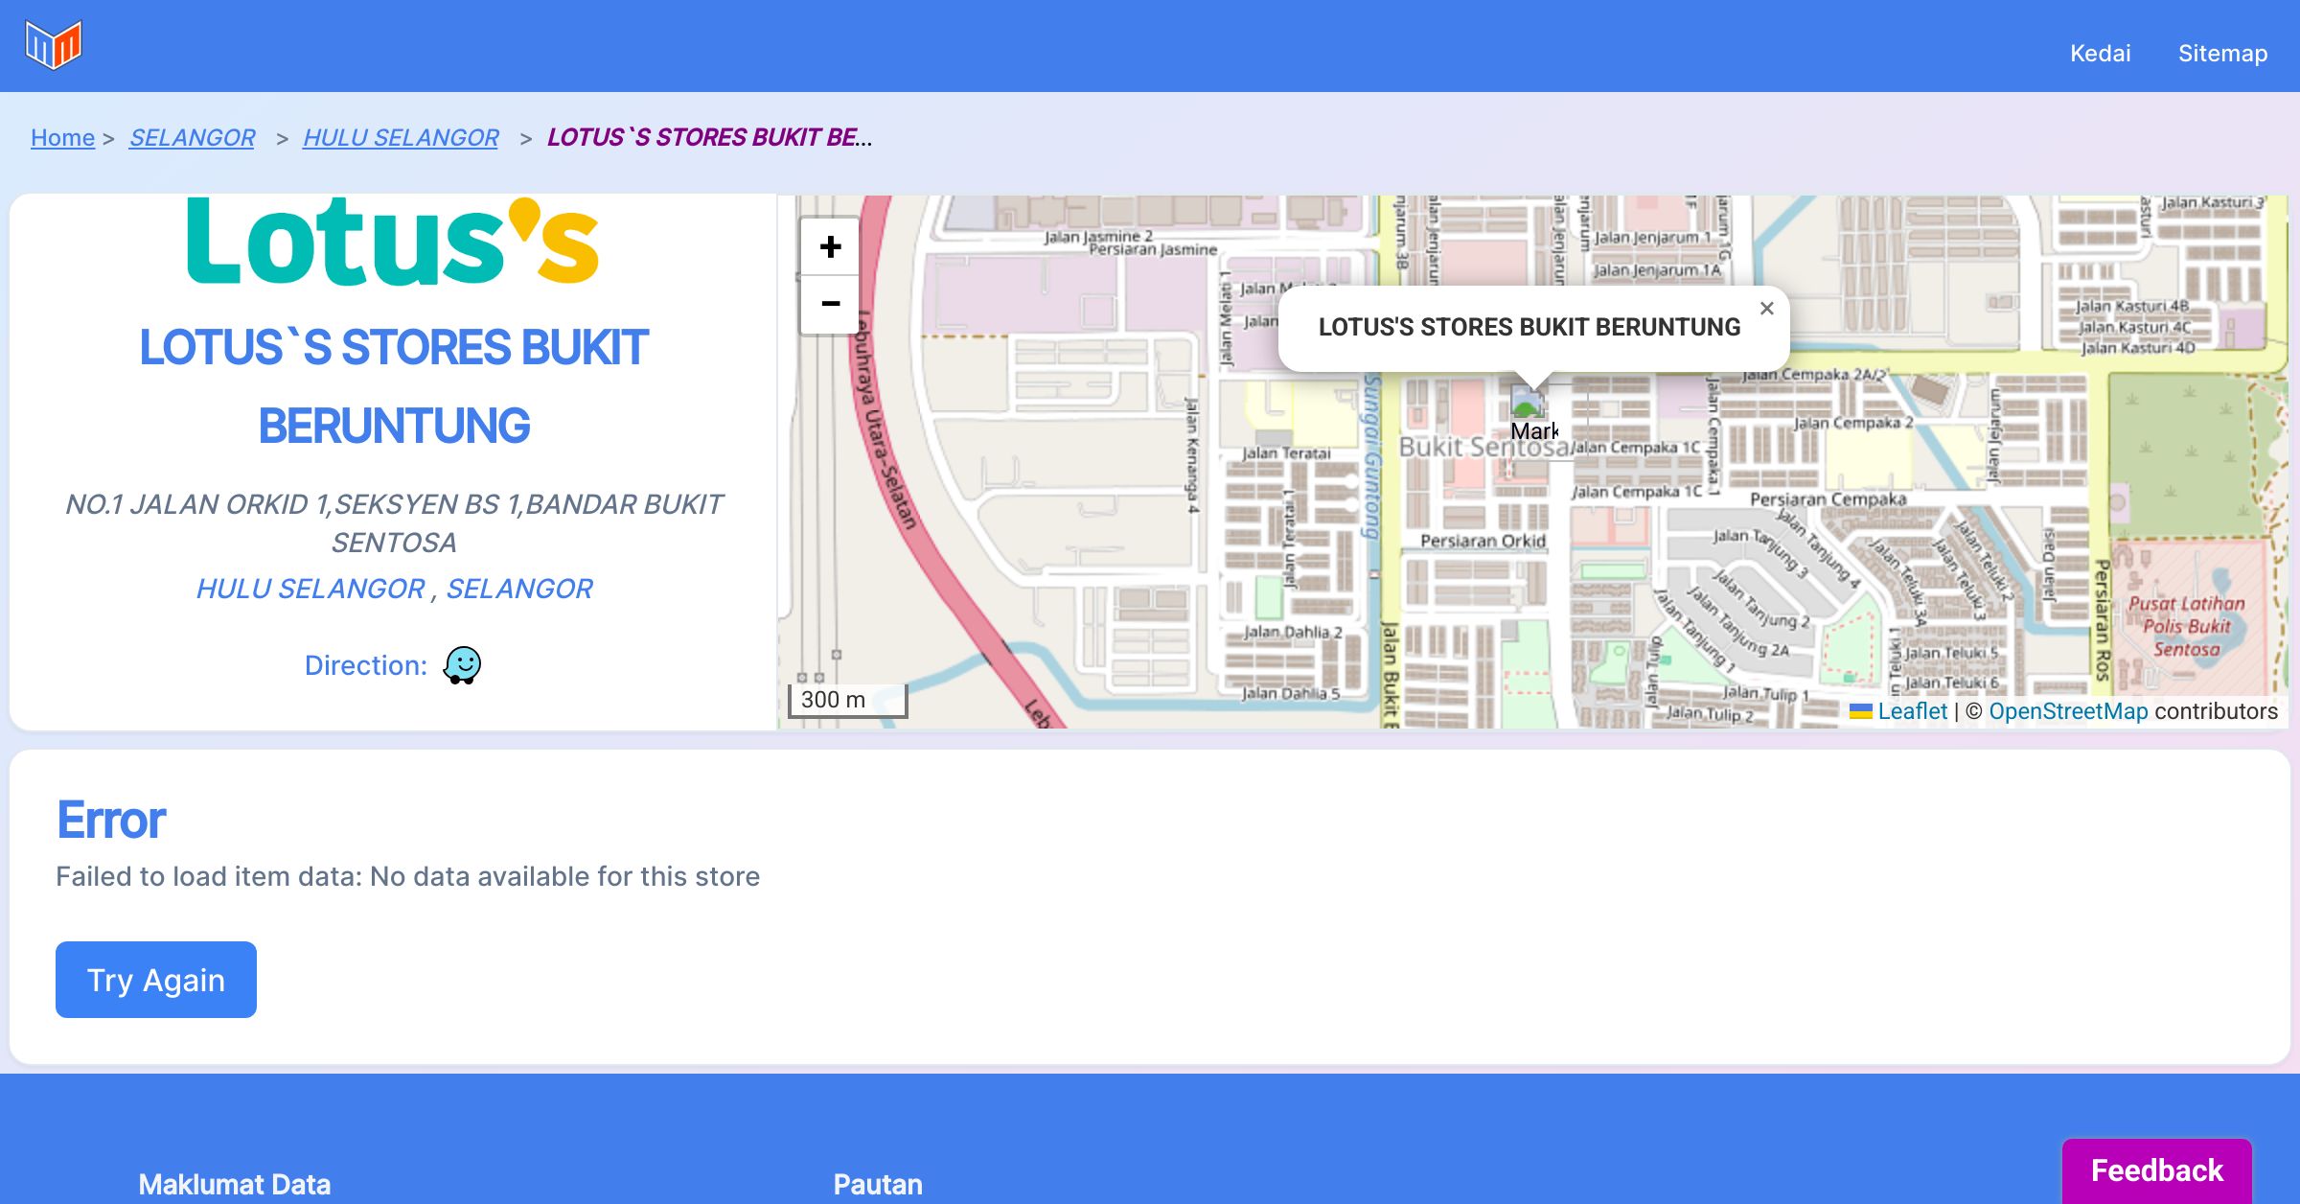Open the Kedai menu item
This screenshot has width=2300, height=1204.
(x=2100, y=54)
